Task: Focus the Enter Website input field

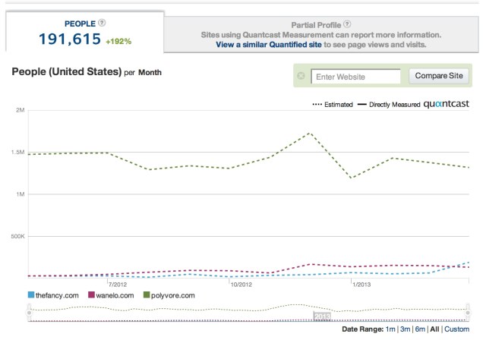Action: [356, 77]
